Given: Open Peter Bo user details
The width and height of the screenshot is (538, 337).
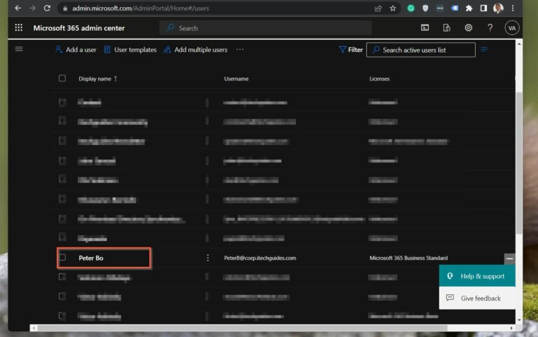Looking at the screenshot, I should (91, 258).
